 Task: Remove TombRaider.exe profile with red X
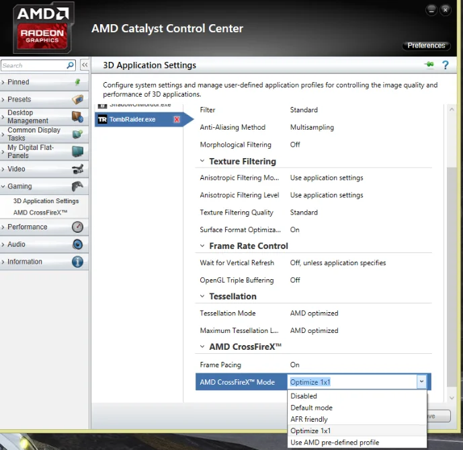[177, 120]
